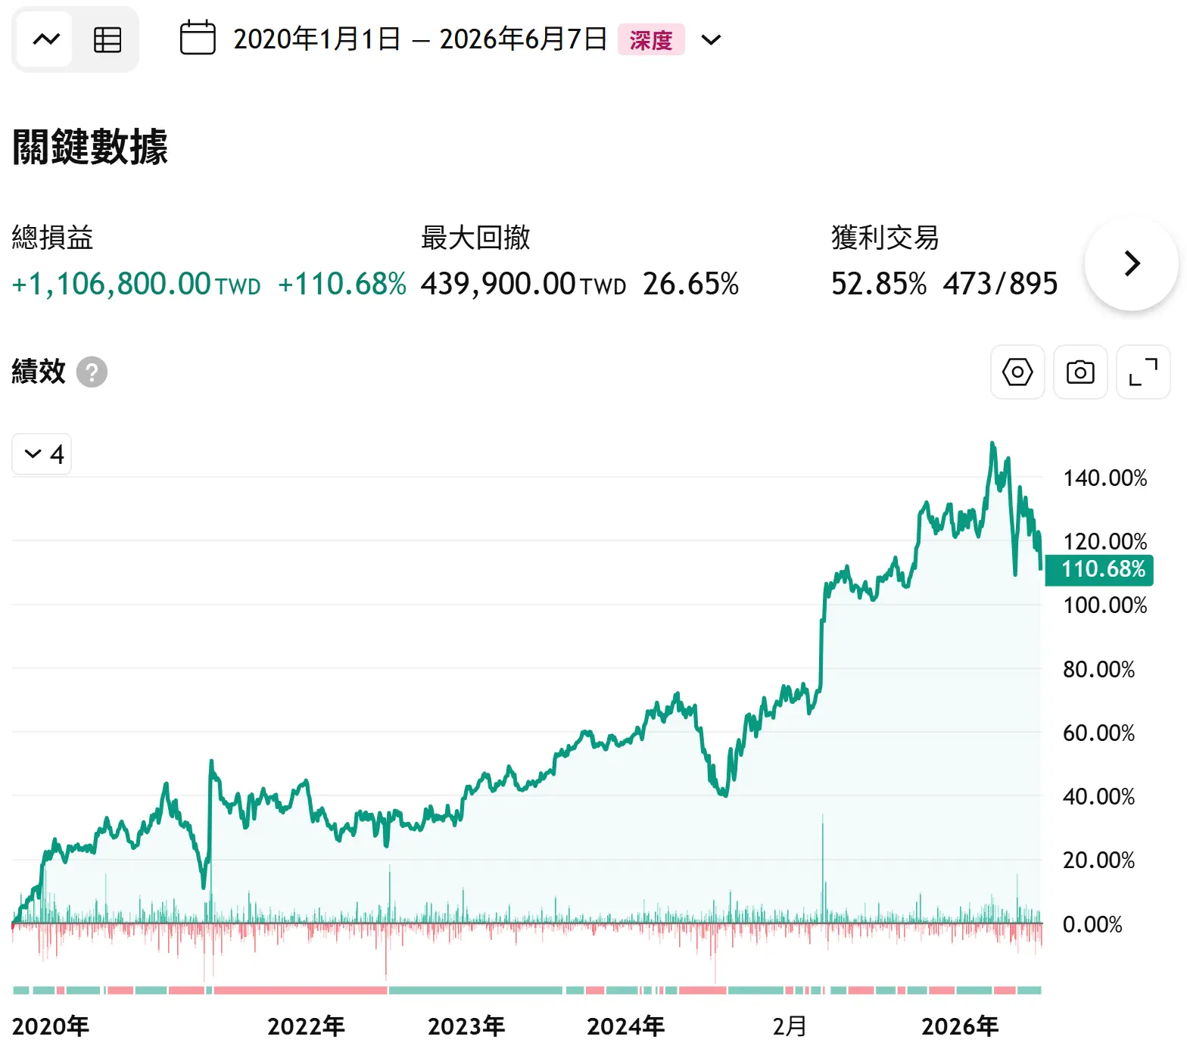
Task: Click the 26.65% drawdown percentage
Action: 691,285
